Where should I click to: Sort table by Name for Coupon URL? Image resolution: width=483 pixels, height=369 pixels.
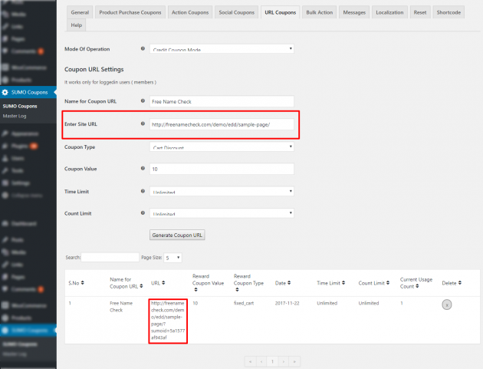[126, 282]
